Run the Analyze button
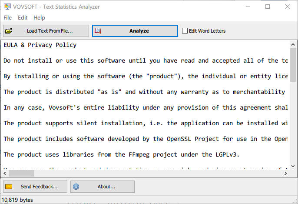This screenshot has width=298, height=204. [x=135, y=31]
